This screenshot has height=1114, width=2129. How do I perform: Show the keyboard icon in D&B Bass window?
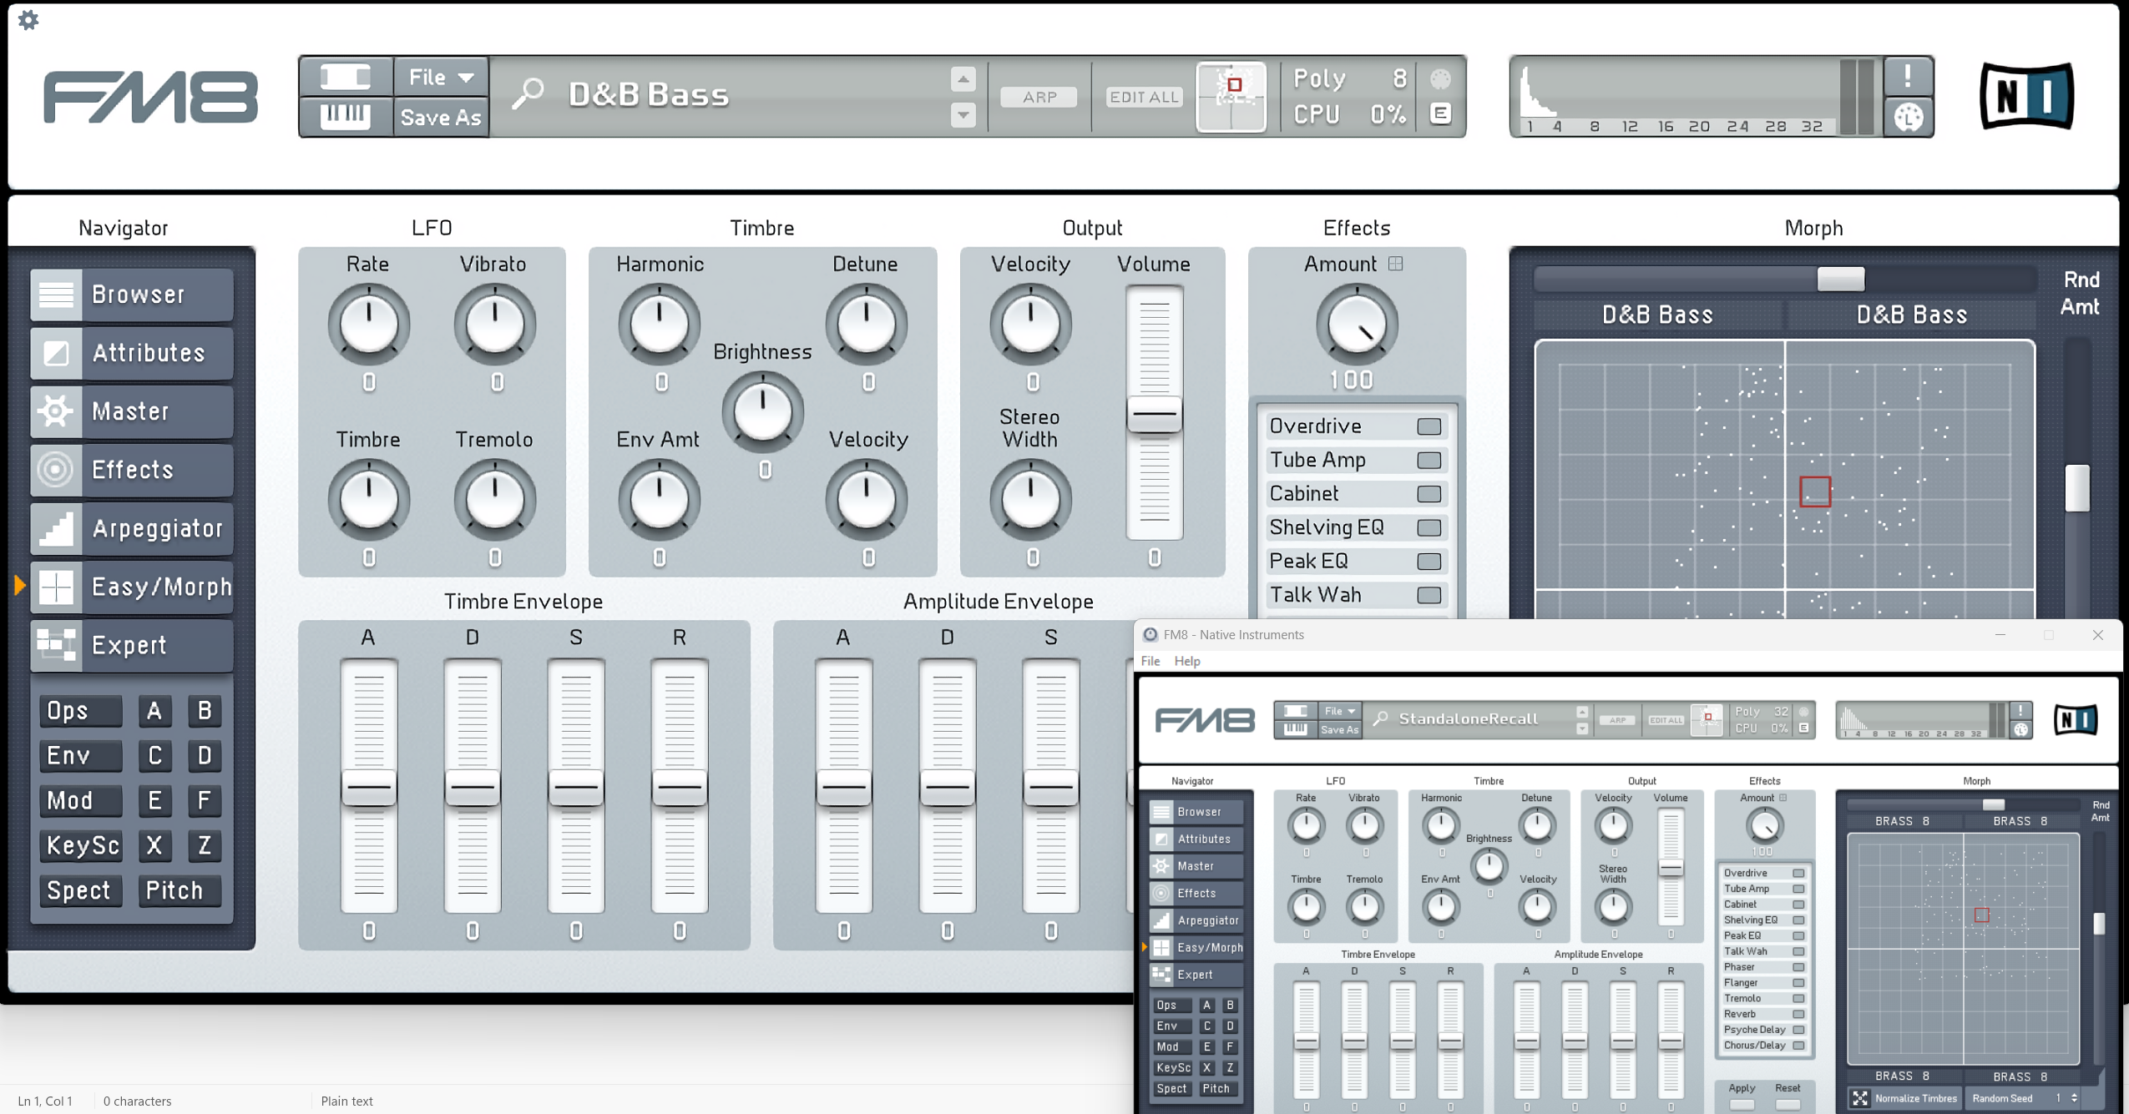346,117
